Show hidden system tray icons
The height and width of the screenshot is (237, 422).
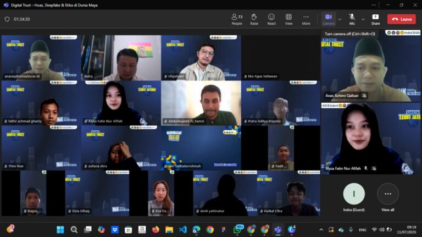click(321, 229)
